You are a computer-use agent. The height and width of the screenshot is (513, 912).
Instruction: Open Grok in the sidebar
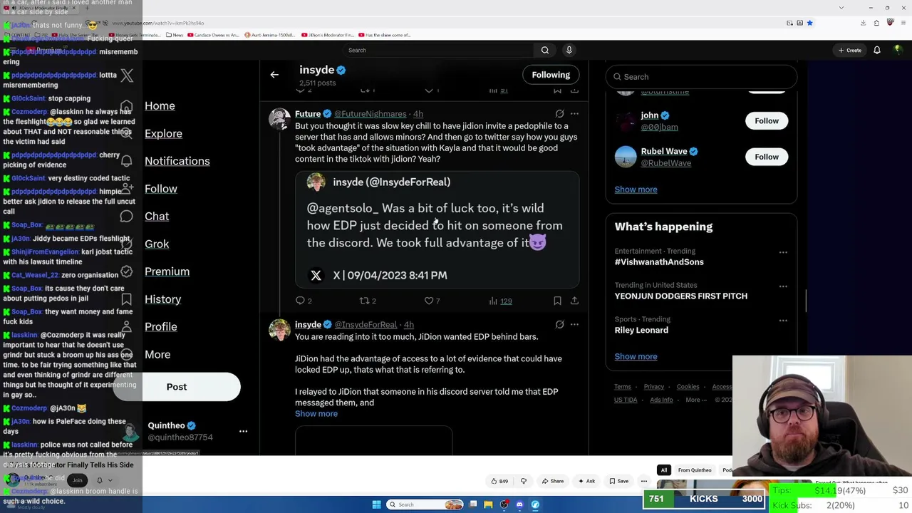[157, 244]
